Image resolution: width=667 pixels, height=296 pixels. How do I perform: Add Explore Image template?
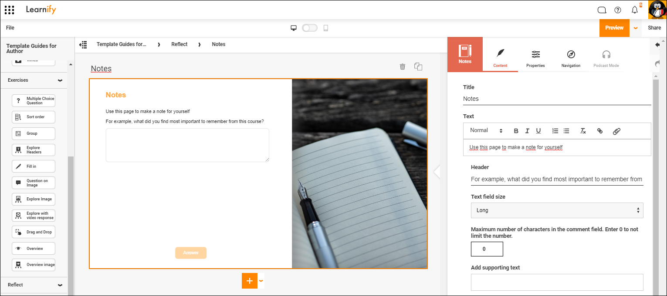pyautogui.click(x=34, y=199)
